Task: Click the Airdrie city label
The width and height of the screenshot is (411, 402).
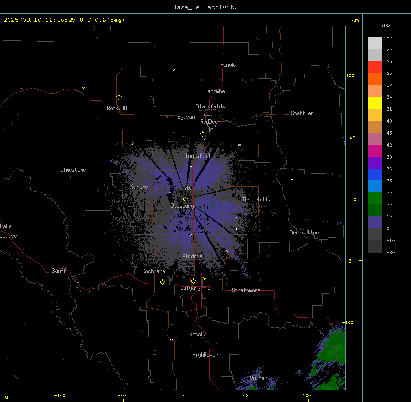Action: (x=192, y=256)
